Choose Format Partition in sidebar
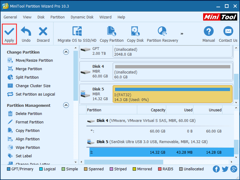Image resolution: width=240 pixels, height=180 pixels. (25, 122)
